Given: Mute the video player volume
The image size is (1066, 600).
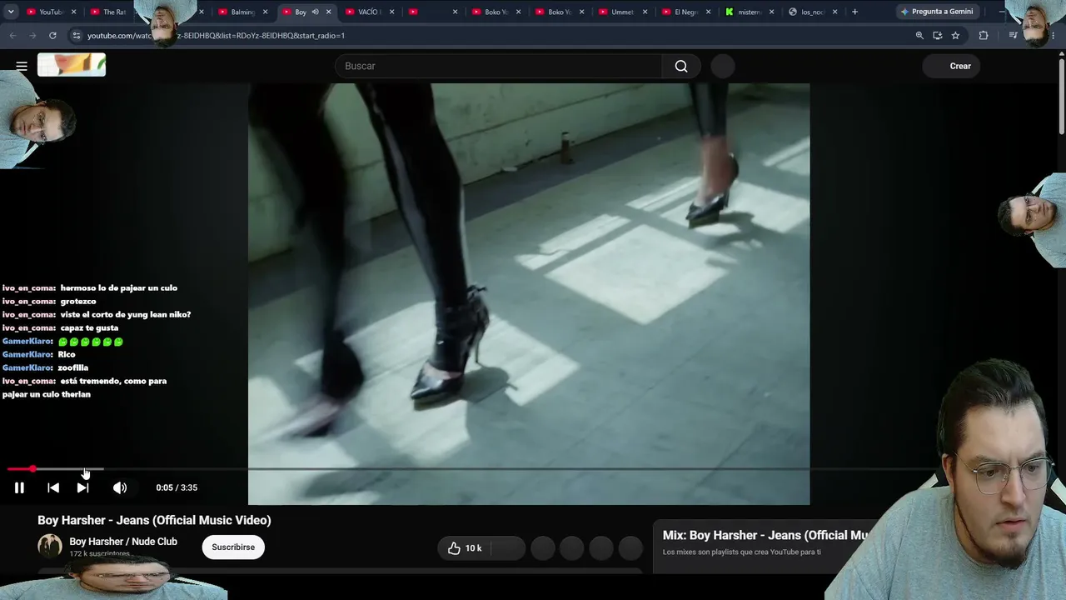Looking at the screenshot, I should [120, 487].
